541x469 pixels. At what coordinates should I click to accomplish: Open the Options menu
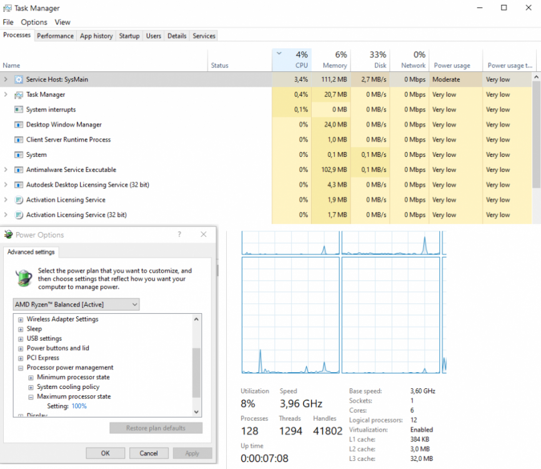[34, 22]
